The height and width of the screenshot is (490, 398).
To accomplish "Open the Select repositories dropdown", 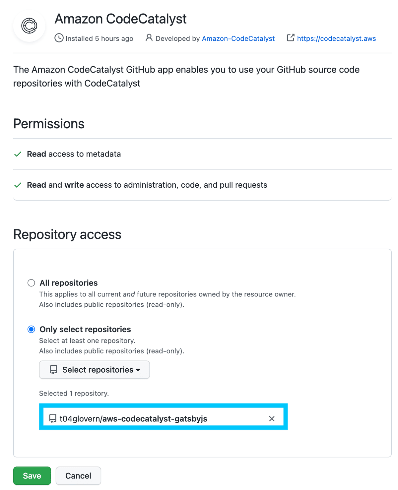I will coord(94,369).
